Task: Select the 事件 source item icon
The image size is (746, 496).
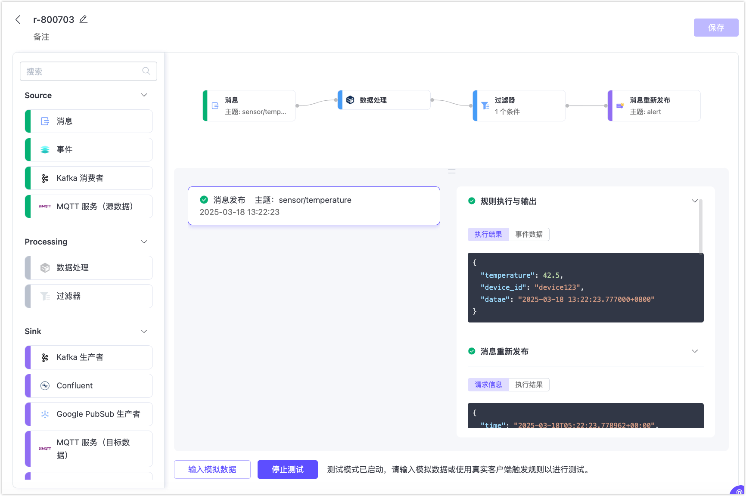Action: (x=45, y=150)
